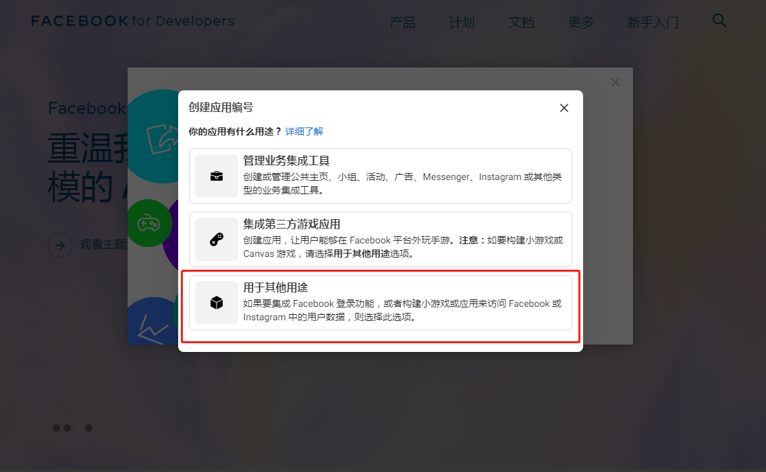Click the 你的应用有什么用途 question text
Viewport: 766px width, 472px height.
pos(235,131)
